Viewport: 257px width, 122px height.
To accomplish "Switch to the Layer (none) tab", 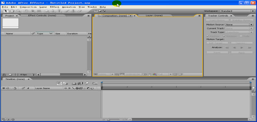I will 154,16.
